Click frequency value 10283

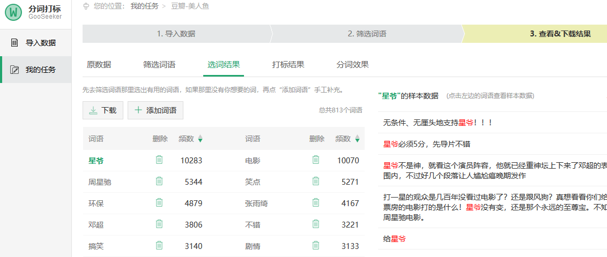coord(191,161)
